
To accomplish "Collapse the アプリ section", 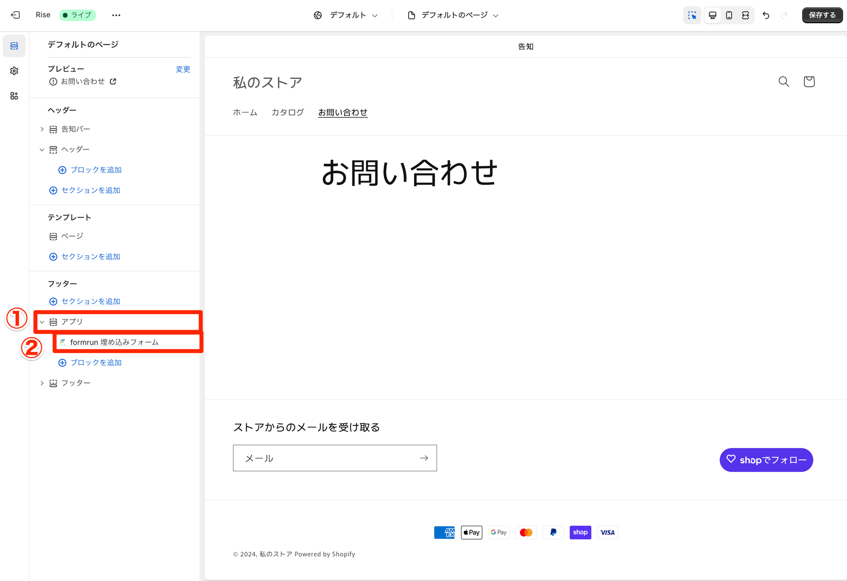I will click(42, 322).
